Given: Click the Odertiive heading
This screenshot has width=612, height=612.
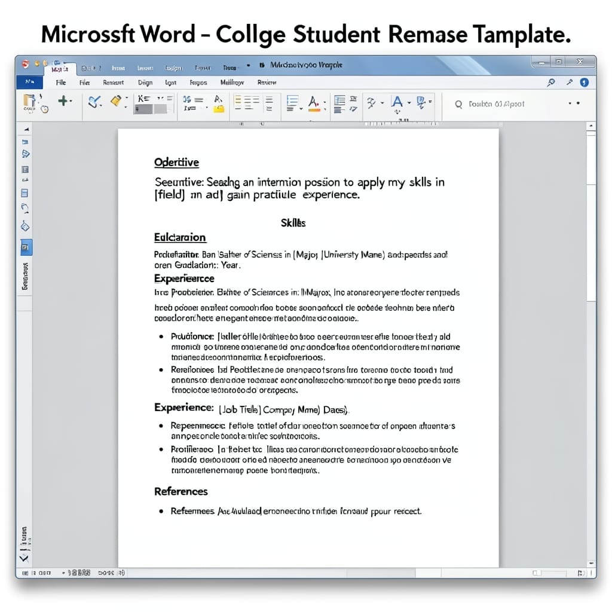Looking at the screenshot, I should pyautogui.click(x=176, y=163).
